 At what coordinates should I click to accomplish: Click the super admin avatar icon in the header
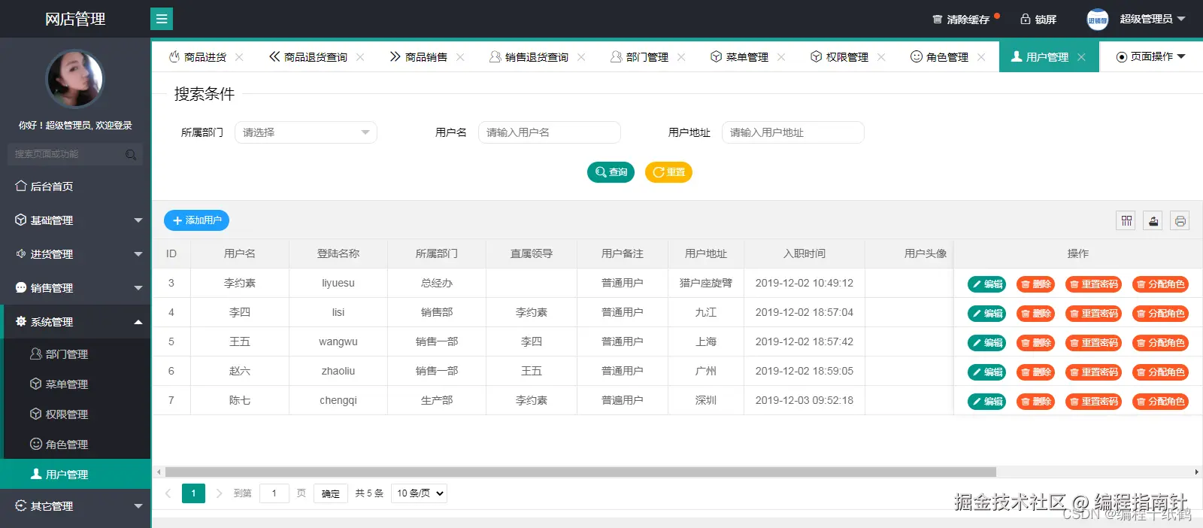1098,20
